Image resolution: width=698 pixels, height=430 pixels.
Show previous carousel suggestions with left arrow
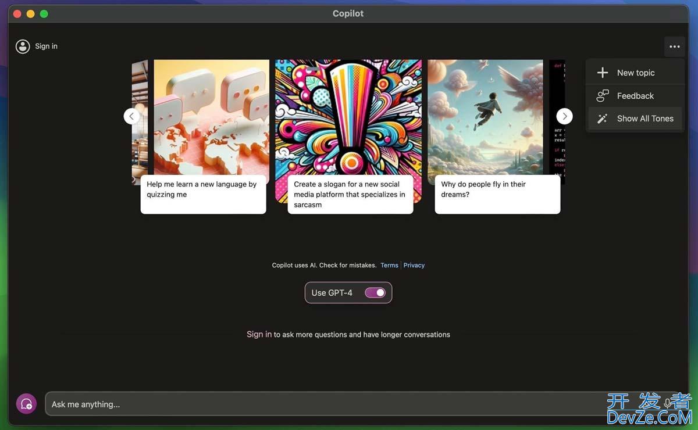click(x=132, y=116)
